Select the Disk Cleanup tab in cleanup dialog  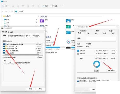click(x=4, y=32)
